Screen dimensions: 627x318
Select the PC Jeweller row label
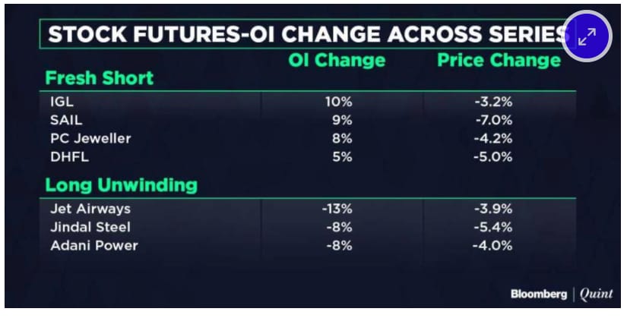(x=89, y=138)
